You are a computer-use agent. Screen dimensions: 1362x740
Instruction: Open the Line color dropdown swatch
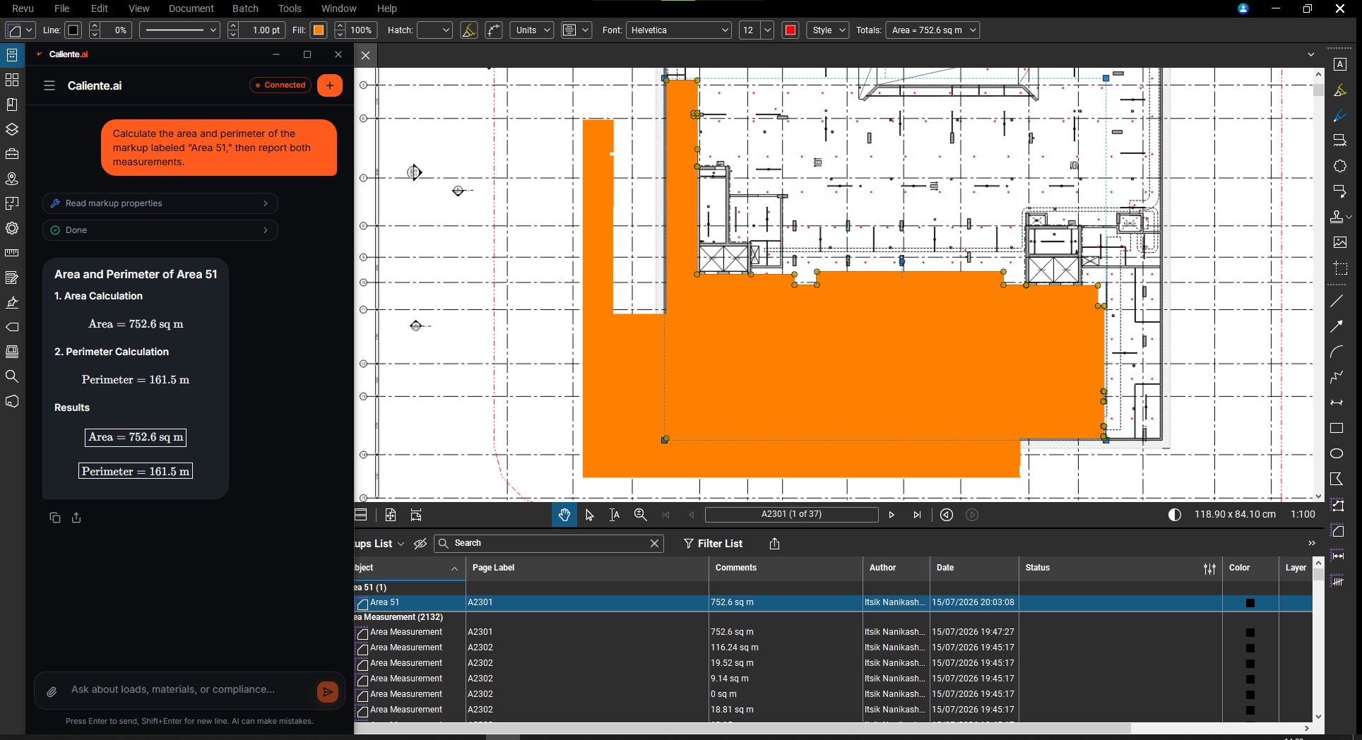[x=73, y=30]
